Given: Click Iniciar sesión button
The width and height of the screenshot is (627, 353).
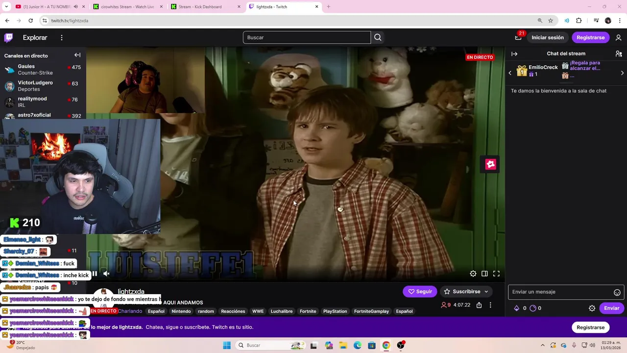Looking at the screenshot, I should pyautogui.click(x=548, y=37).
